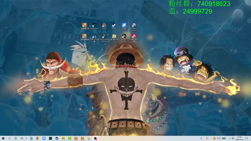The image size is (251, 141).
Task: Open File Explorer in the taskbar
Action: (89, 138)
